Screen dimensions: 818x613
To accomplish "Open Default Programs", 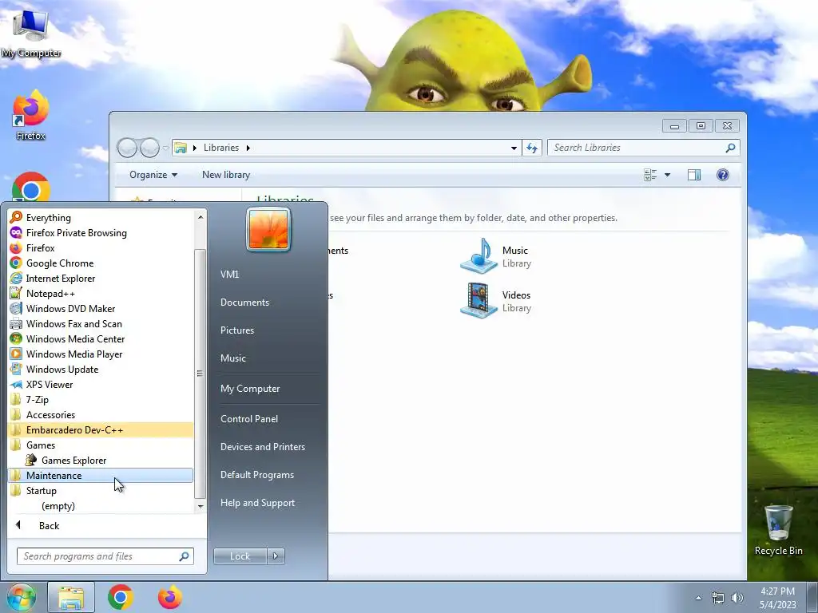I will pyautogui.click(x=267, y=475).
